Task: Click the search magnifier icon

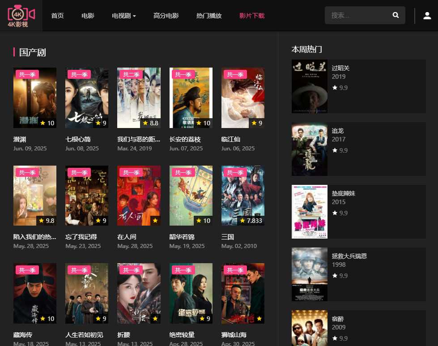Action: click(395, 15)
